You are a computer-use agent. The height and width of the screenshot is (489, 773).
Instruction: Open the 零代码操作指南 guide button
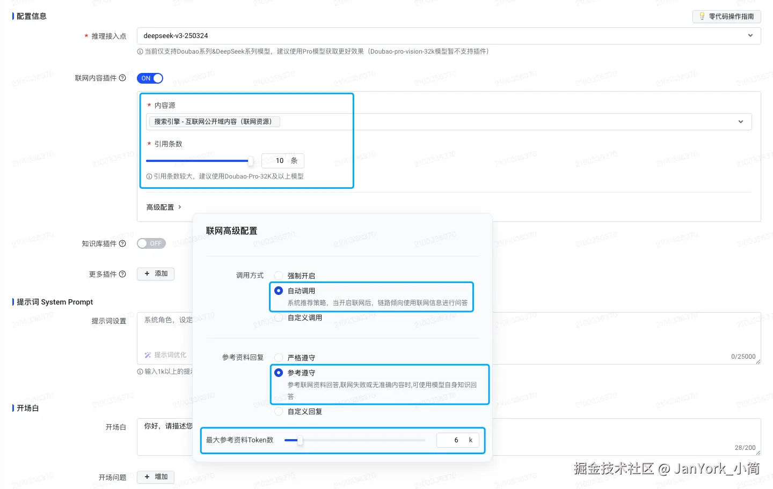pos(726,17)
